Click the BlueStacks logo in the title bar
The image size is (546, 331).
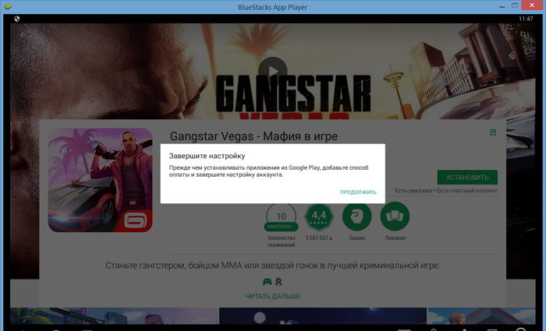point(6,6)
